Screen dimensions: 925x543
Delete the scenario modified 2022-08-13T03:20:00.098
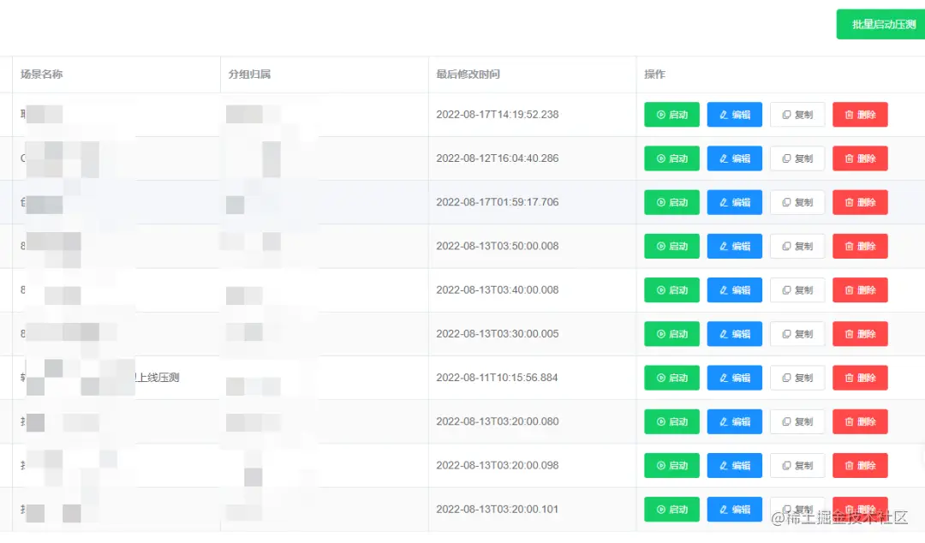pos(860,466)
